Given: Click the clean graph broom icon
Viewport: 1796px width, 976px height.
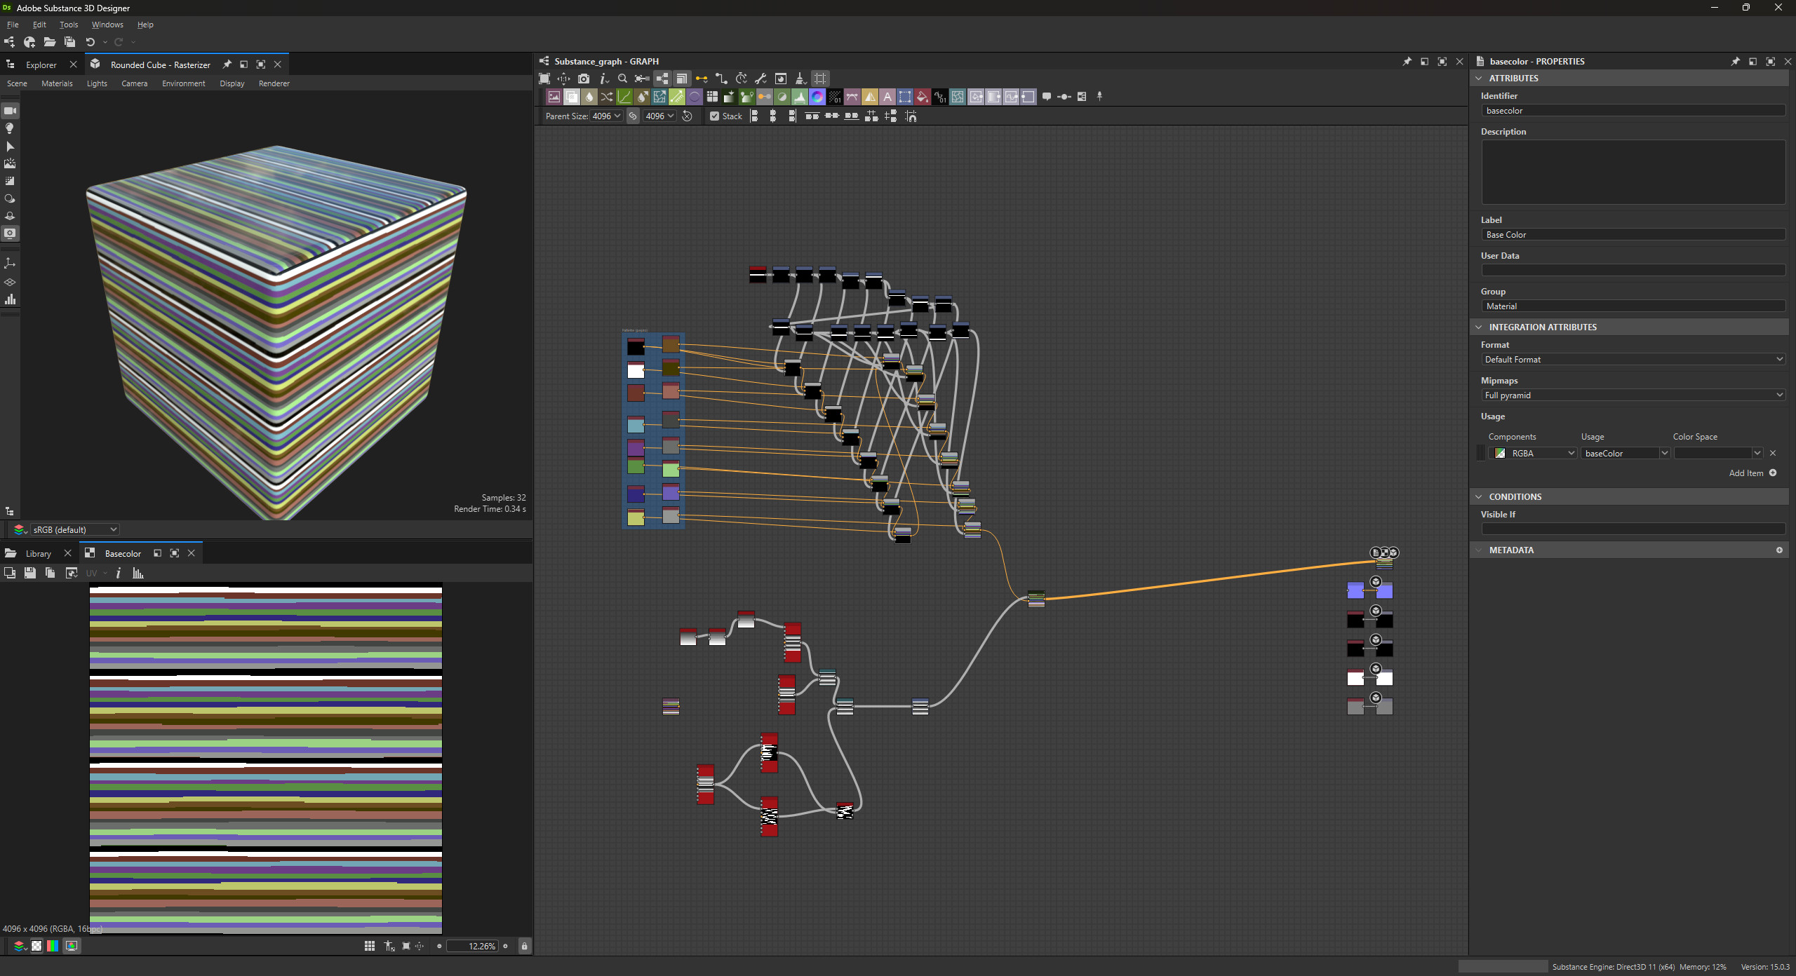Looking at the screenshot, I should point(800,79).
